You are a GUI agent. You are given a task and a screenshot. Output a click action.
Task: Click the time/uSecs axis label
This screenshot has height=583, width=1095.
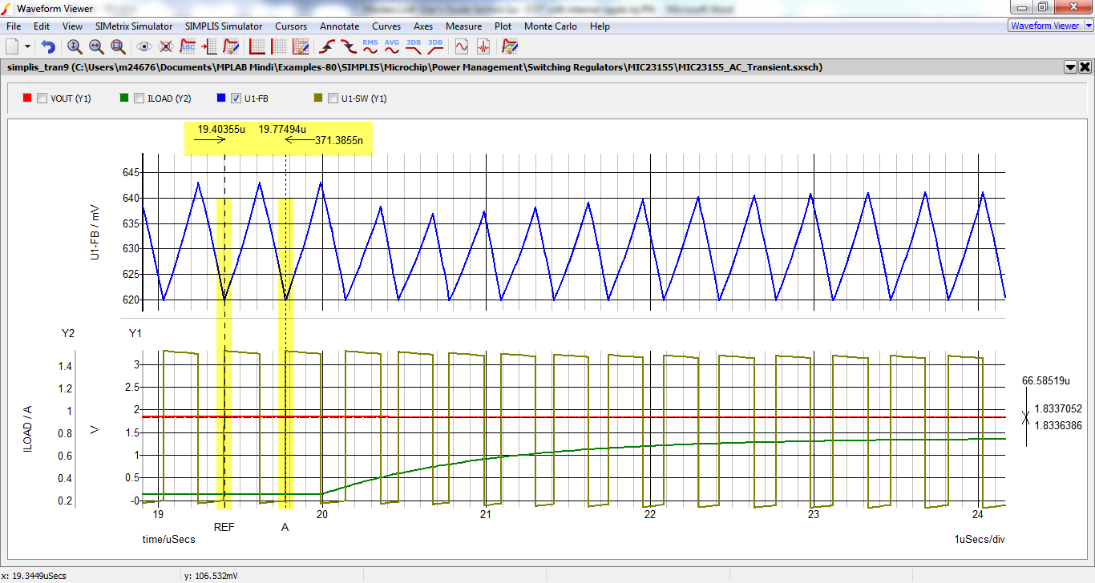click(169, 539)
